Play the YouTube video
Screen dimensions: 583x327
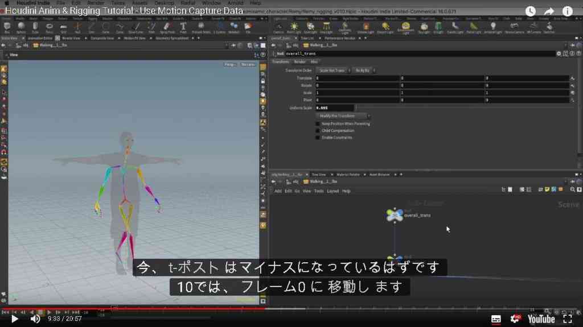click(x=14, y=319)
